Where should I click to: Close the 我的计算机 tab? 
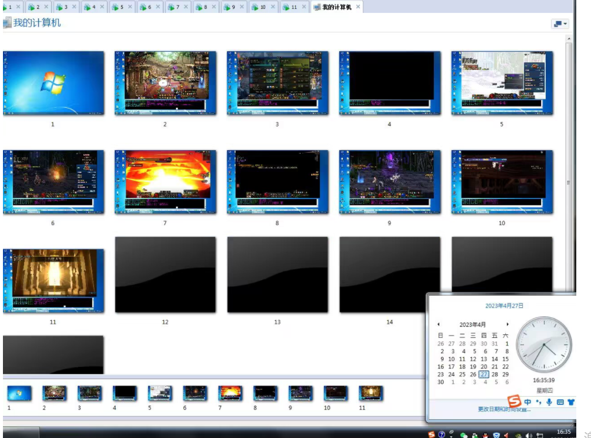(358, 7)
